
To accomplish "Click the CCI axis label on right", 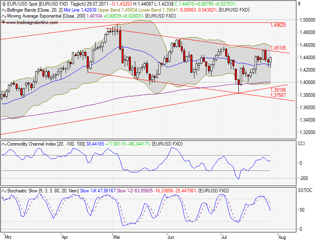I will coord(301,143).
